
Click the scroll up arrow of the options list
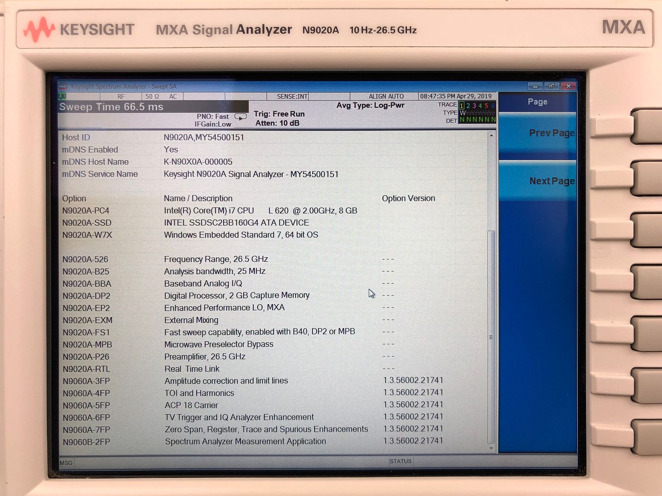coord(491,135)
